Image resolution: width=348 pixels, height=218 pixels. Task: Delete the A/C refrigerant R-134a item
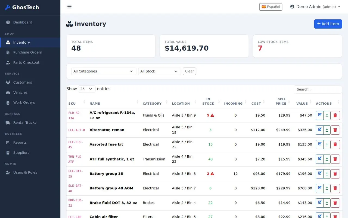coord(335,115)
